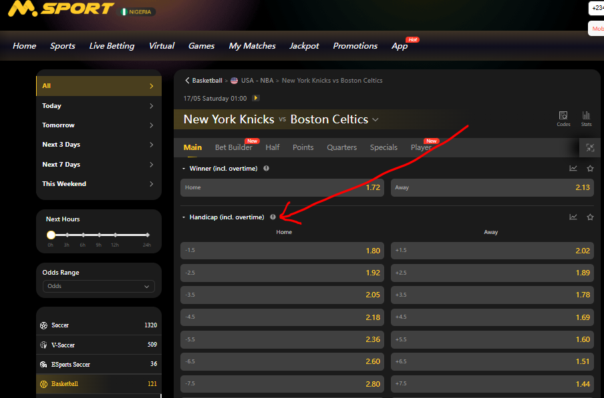Viewport: 604px width, 398px height.
Task: Open the Virtual nav item
Action: 162,46
